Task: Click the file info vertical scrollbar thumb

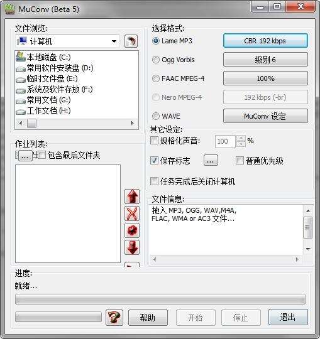Action: tap(307, 227)
